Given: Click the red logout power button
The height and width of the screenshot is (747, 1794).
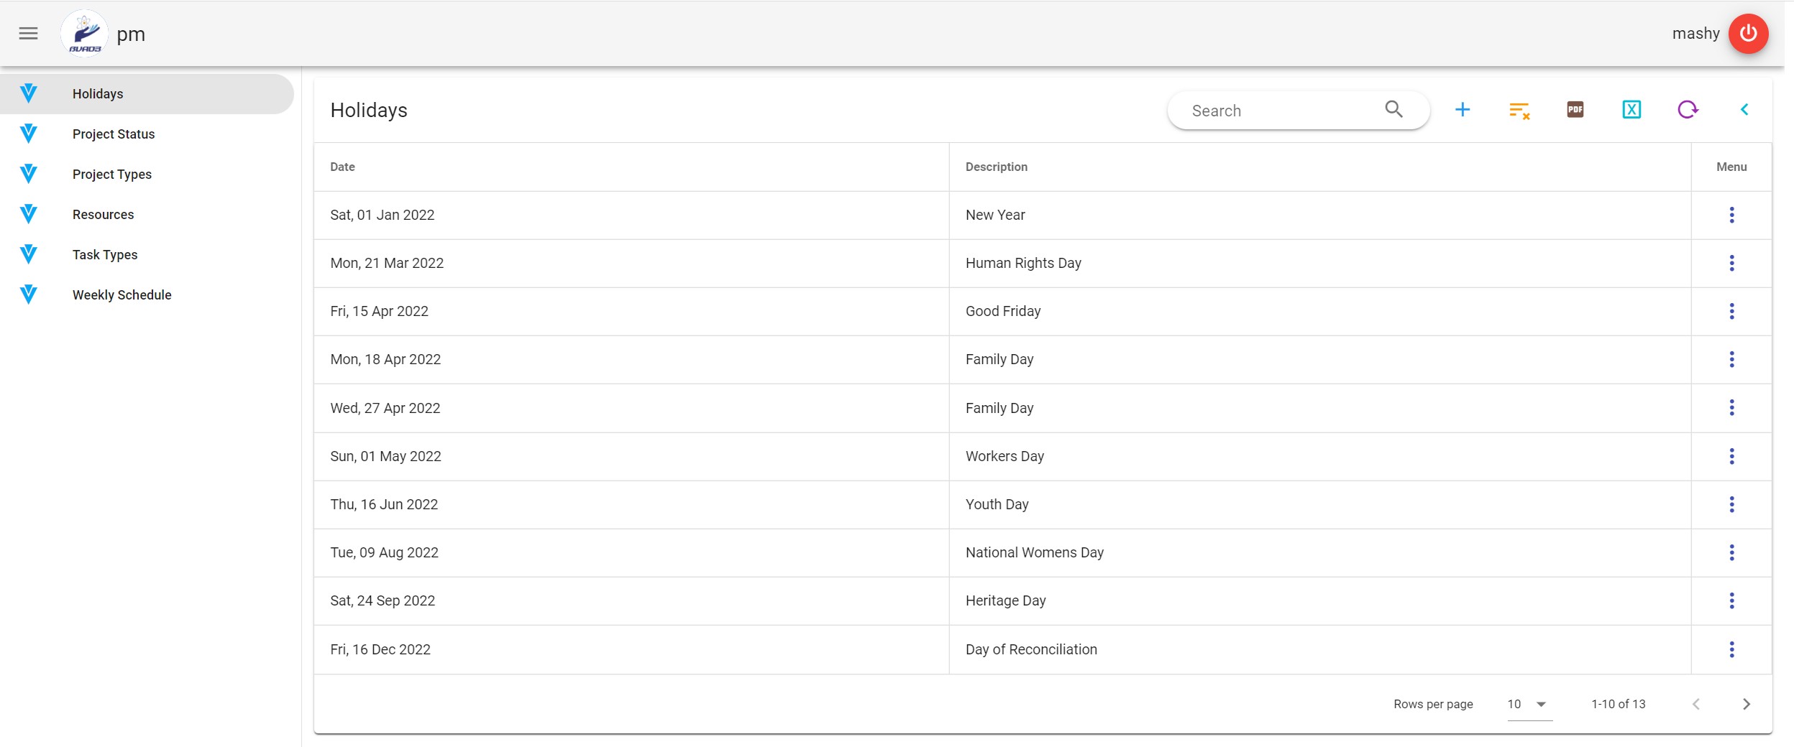Looking at the screenshot, I should (1748, 34).
